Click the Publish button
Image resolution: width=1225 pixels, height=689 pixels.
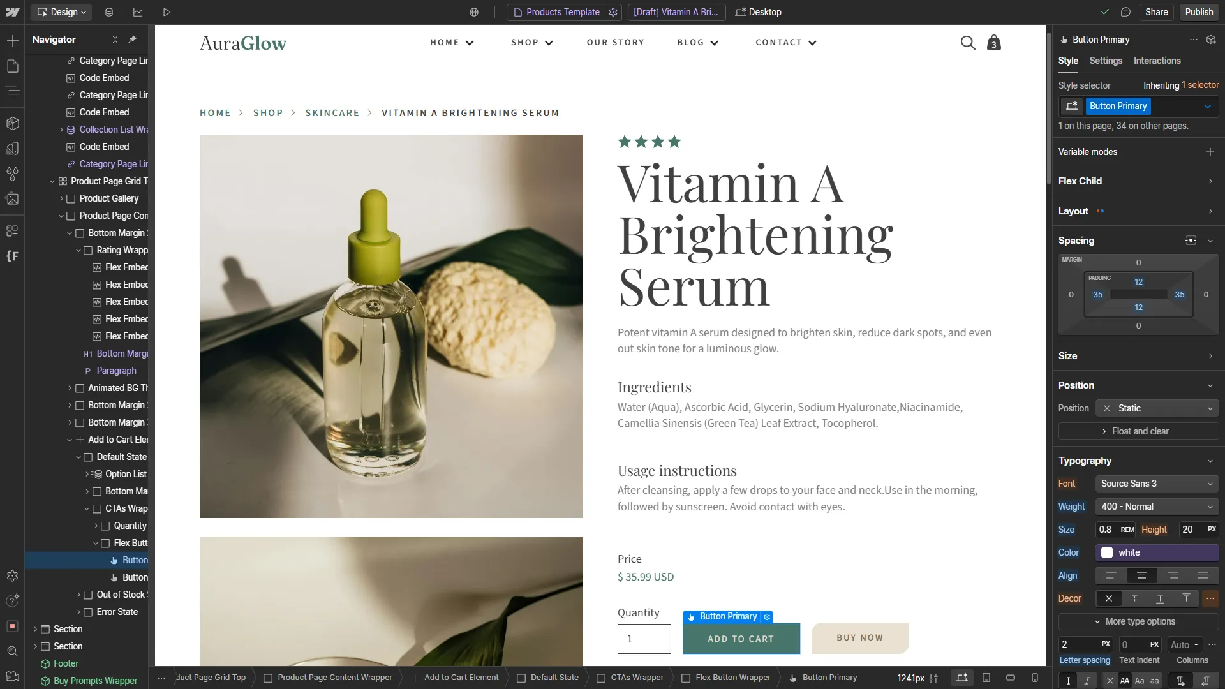pyautogui.click(x=1199, y=12)
